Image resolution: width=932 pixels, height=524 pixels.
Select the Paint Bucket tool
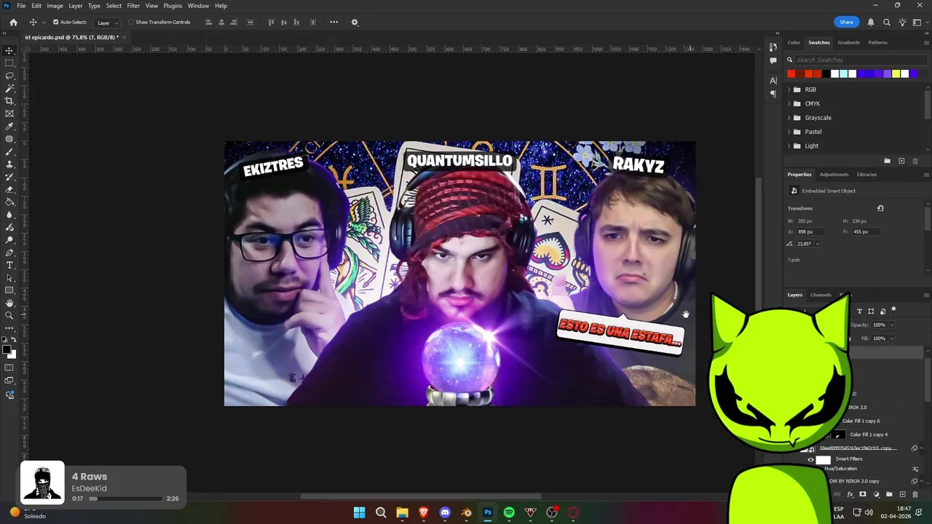pyautogui.click(x=9, y=202)
